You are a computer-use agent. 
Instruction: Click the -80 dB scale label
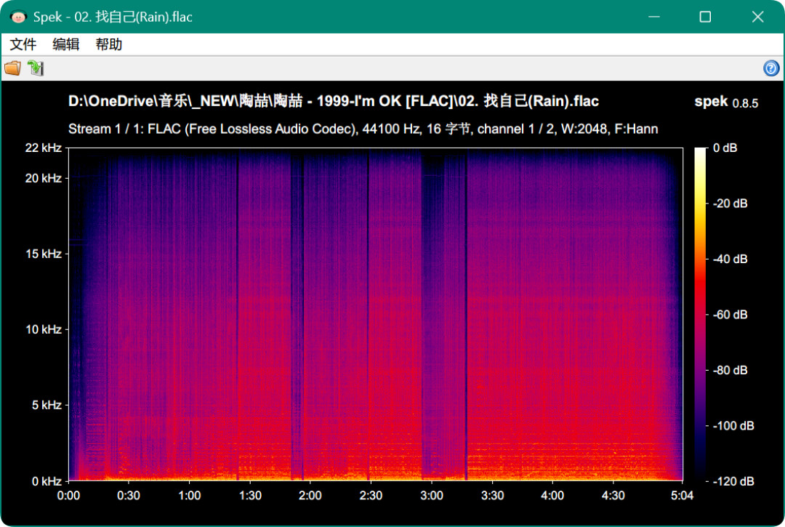(x=730, y=370)
